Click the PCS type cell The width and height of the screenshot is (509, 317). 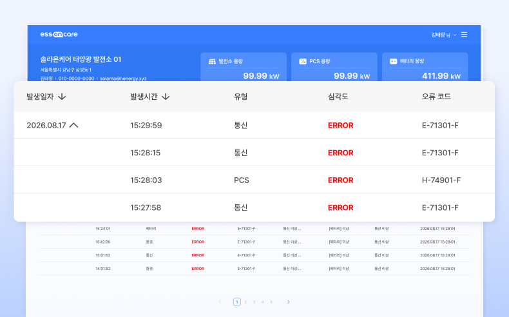(242, 180)
